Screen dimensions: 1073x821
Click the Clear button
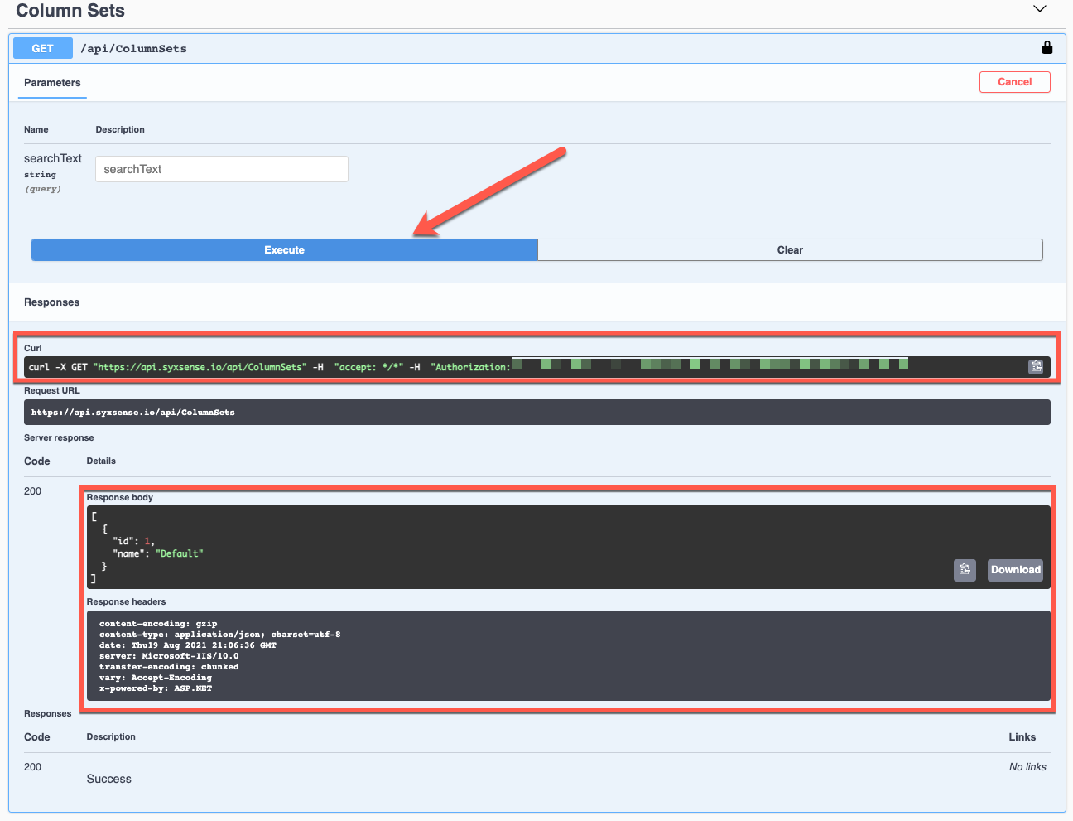tap(790, 250)
